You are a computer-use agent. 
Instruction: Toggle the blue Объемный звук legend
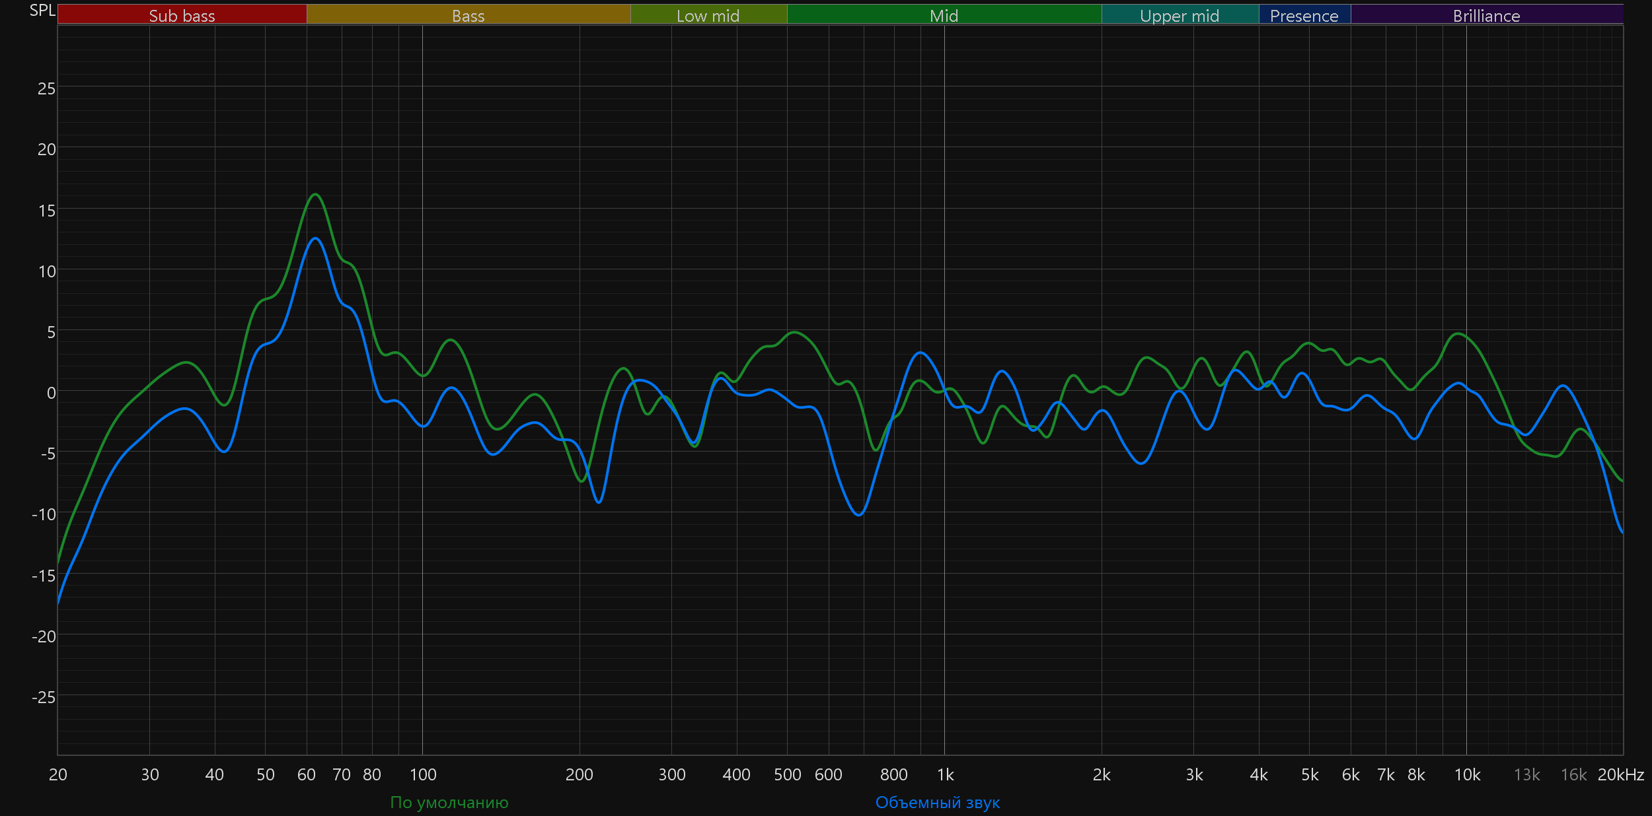coord(937,802)
